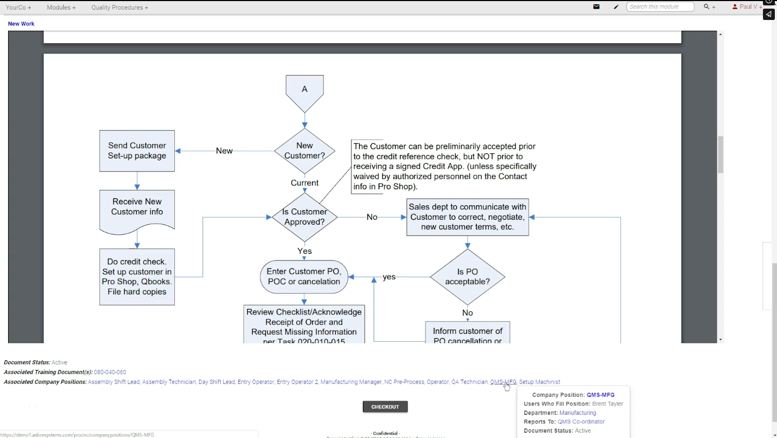Click the 'Enter Customer PO' rounded box
777x438 pixels.
point(304,277)
